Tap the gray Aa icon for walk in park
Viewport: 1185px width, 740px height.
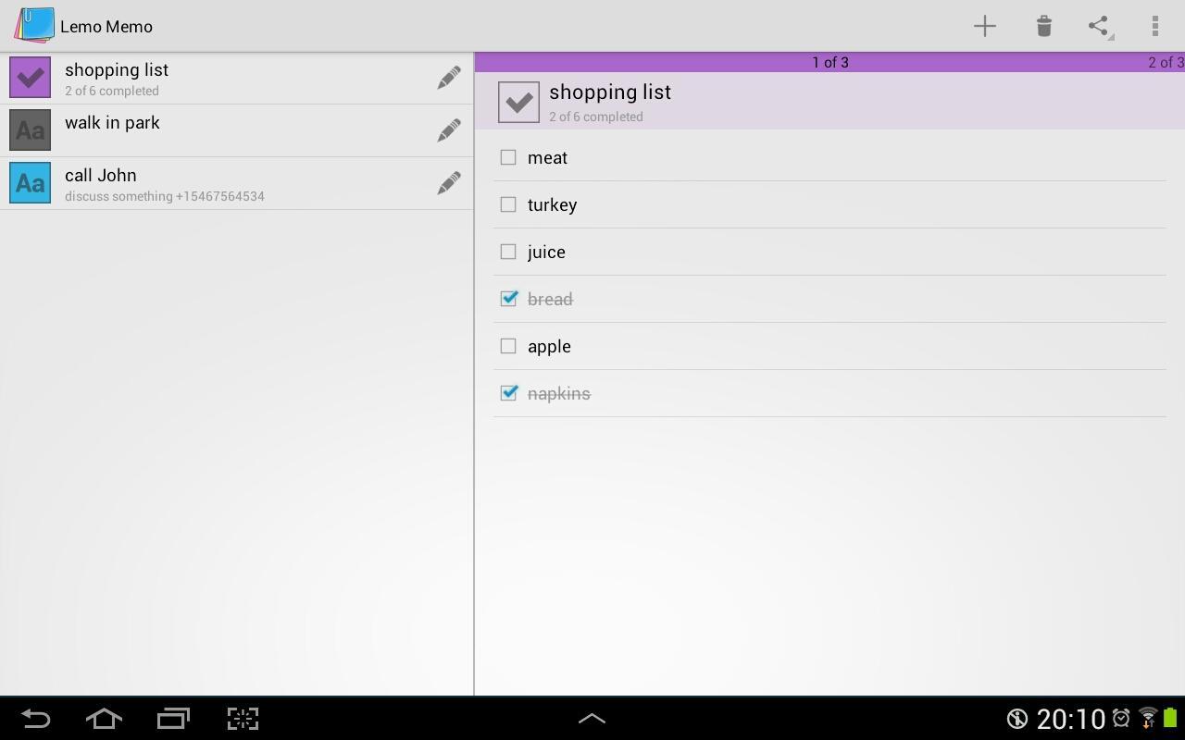tap(30, 130)
